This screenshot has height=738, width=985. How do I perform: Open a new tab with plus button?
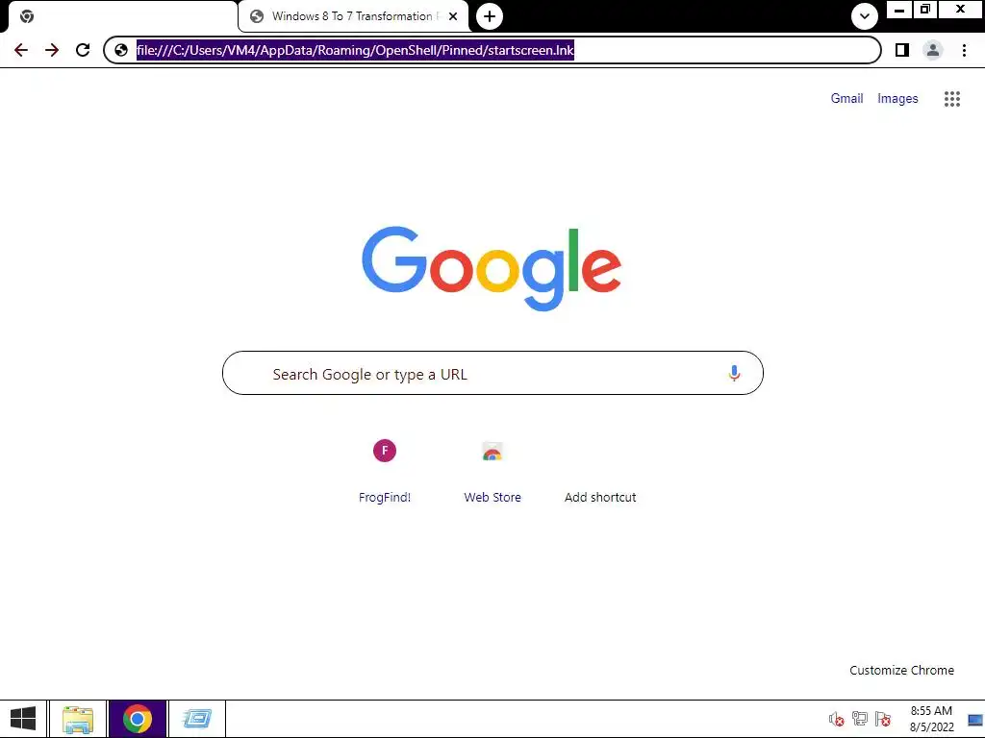(490, 16)
